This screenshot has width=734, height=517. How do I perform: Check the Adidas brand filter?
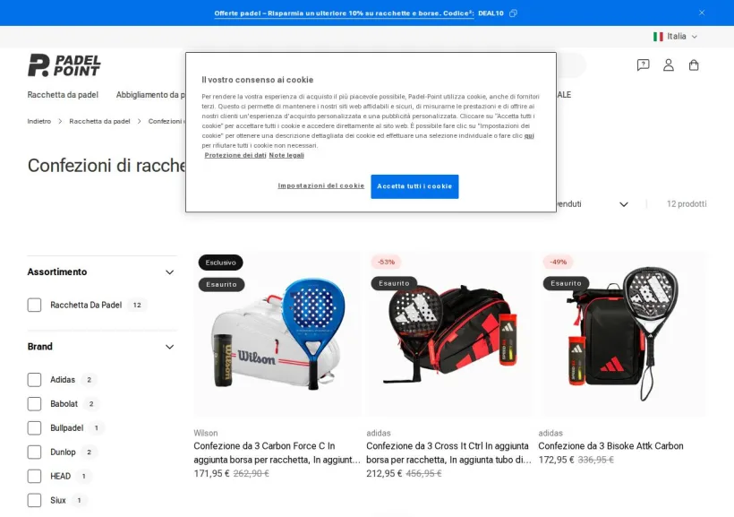point(34,380)
